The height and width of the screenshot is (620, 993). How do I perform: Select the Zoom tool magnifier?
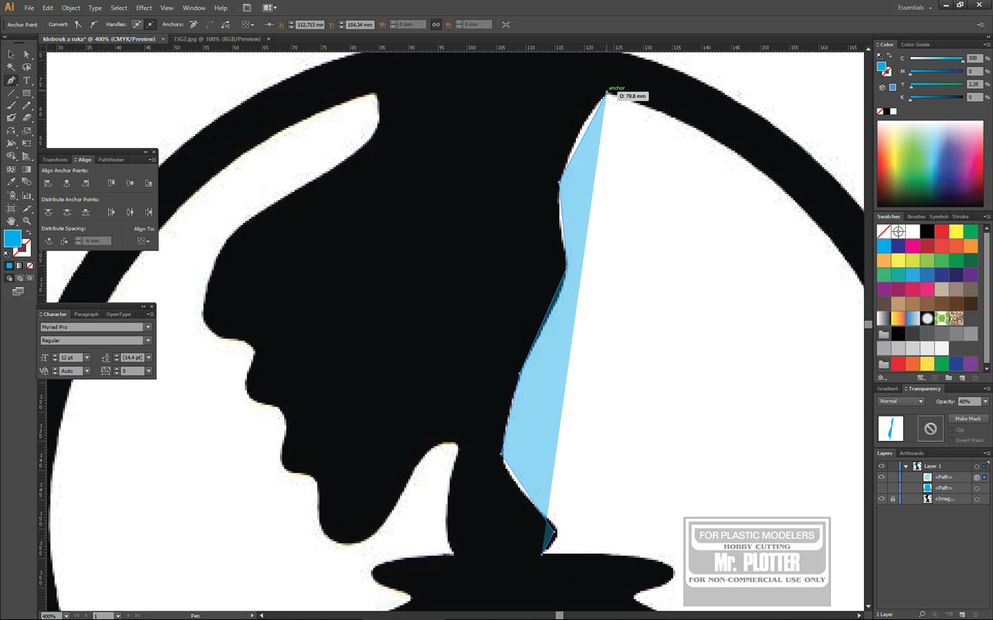(27, 221)
